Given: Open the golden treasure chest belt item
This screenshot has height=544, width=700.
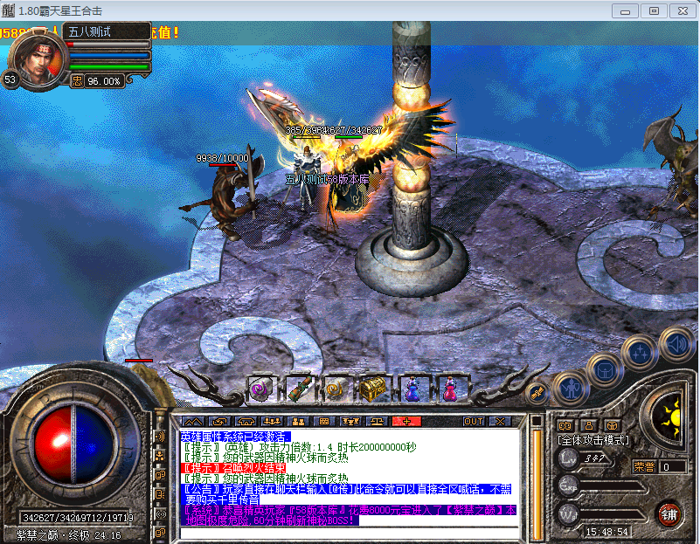Looking at the screenshot, I should pyautogui.click(x=373, y=389).
